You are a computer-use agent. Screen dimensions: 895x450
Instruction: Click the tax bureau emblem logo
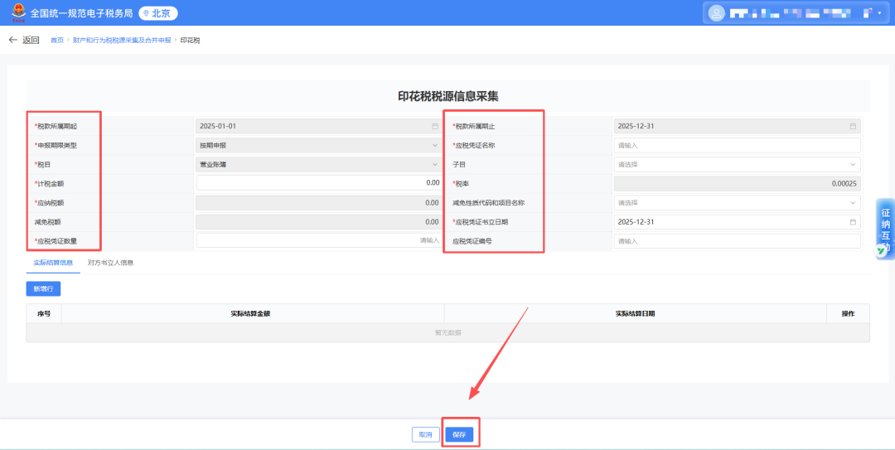[x=17, y=13]
